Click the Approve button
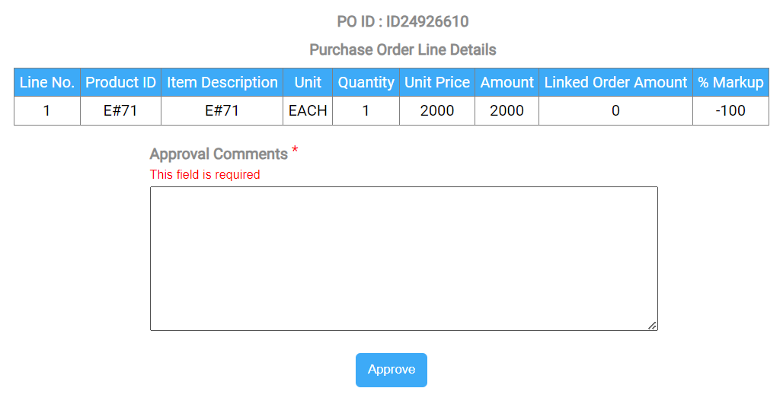 coord(391,370)
